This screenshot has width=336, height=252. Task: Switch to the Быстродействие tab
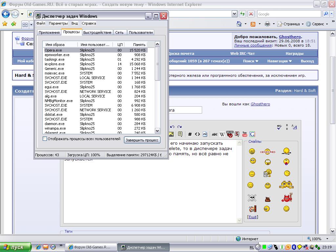97,32
